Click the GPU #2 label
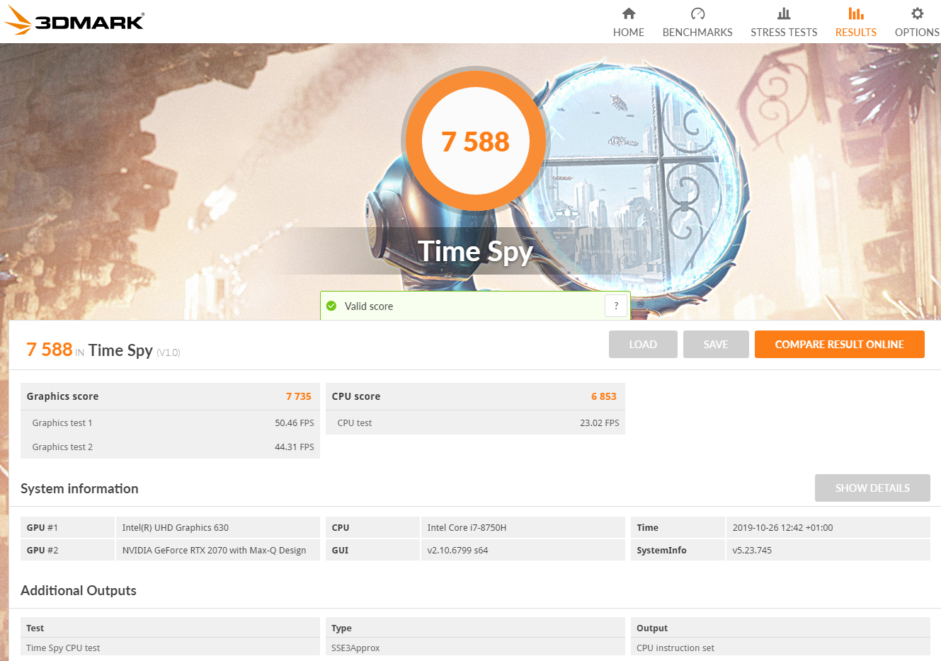This screenshot has height=661, width=941. (42, 550)
